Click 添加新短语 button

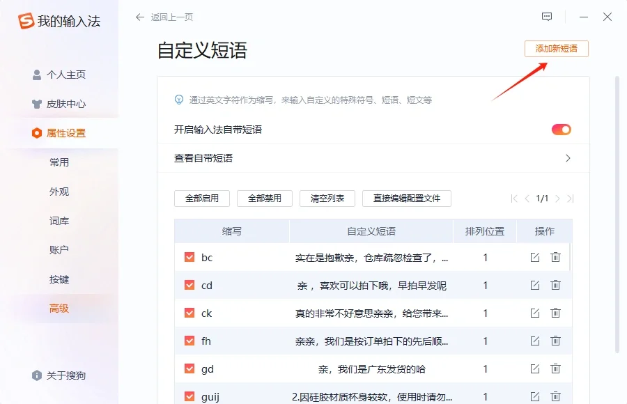click(556, 49)
